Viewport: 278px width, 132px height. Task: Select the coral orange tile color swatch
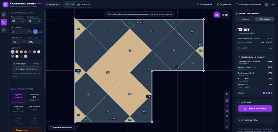[x=26, y=52]
